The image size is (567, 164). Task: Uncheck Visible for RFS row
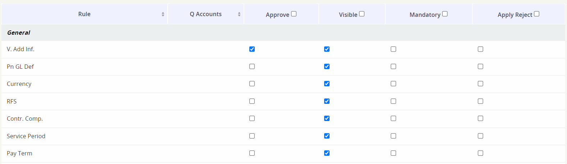327,101
